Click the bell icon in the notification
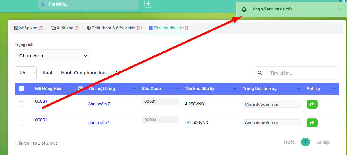347x155 pixels. pyautogui.click(x=244, y=9)
